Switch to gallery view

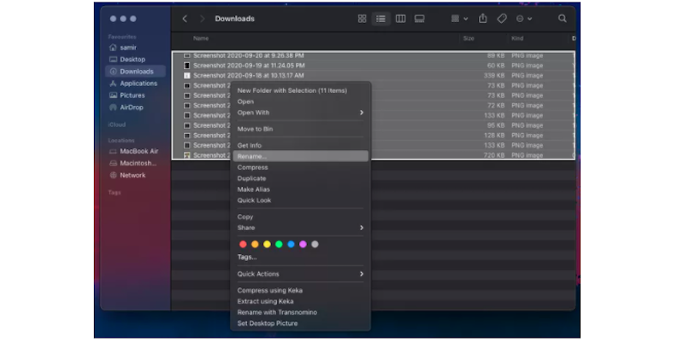point(420,19)
